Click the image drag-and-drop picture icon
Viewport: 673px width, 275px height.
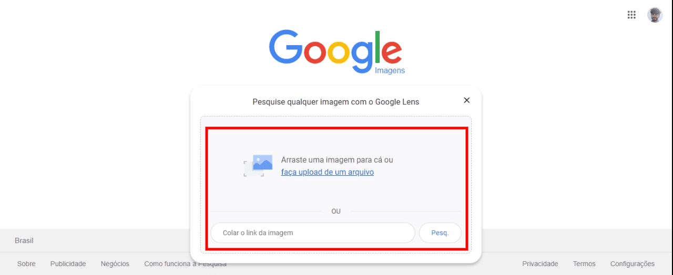[x=258, y=165]
